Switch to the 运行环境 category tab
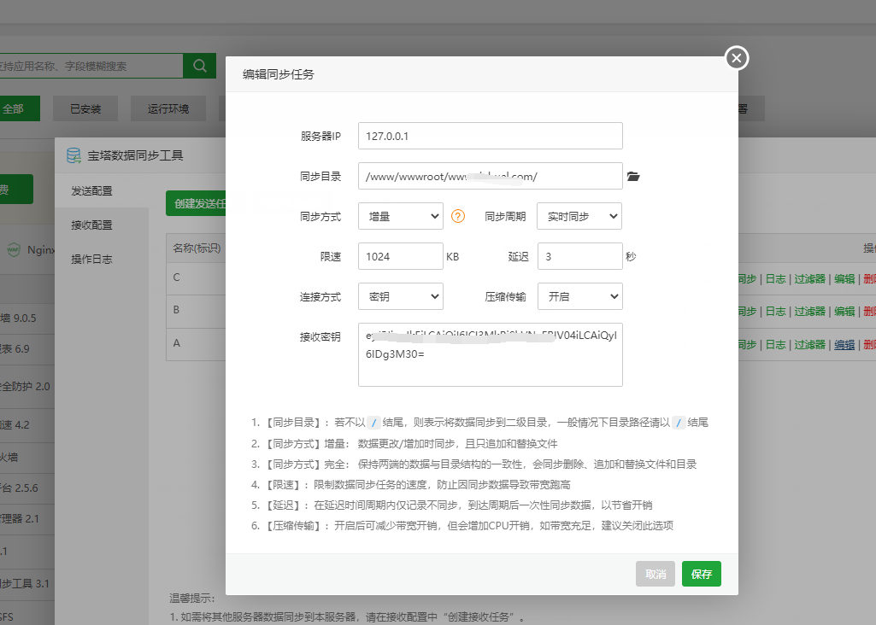876x625 pixels. click(168, 108)
